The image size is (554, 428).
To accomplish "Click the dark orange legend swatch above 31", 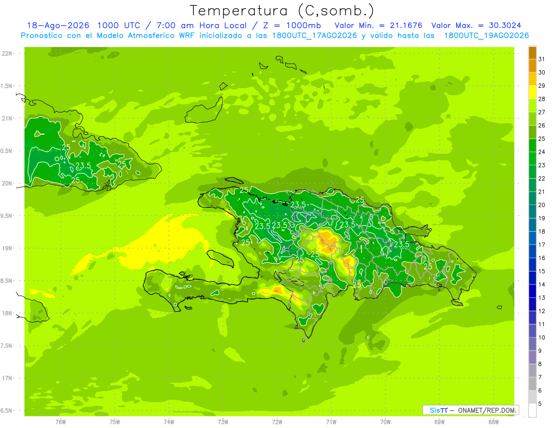I will 532,53.
